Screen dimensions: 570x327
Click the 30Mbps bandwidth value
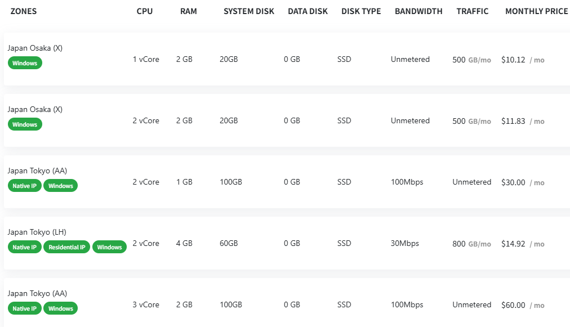[x=404, y=243]
